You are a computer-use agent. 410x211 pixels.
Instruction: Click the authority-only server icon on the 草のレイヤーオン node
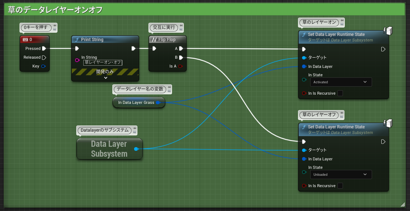pyautogui.click(x=388, y=31)
